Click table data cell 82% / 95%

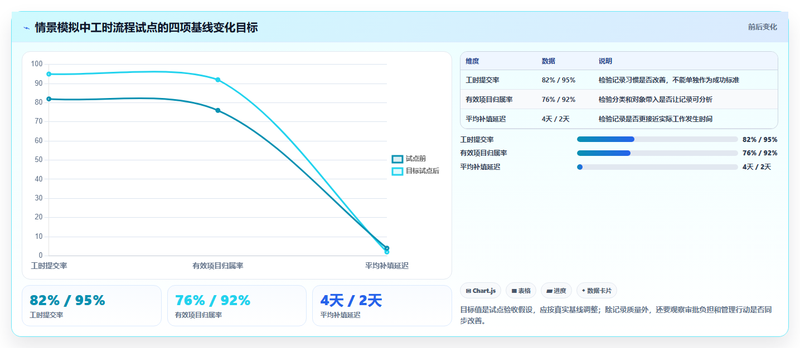(x=559, y=80)
